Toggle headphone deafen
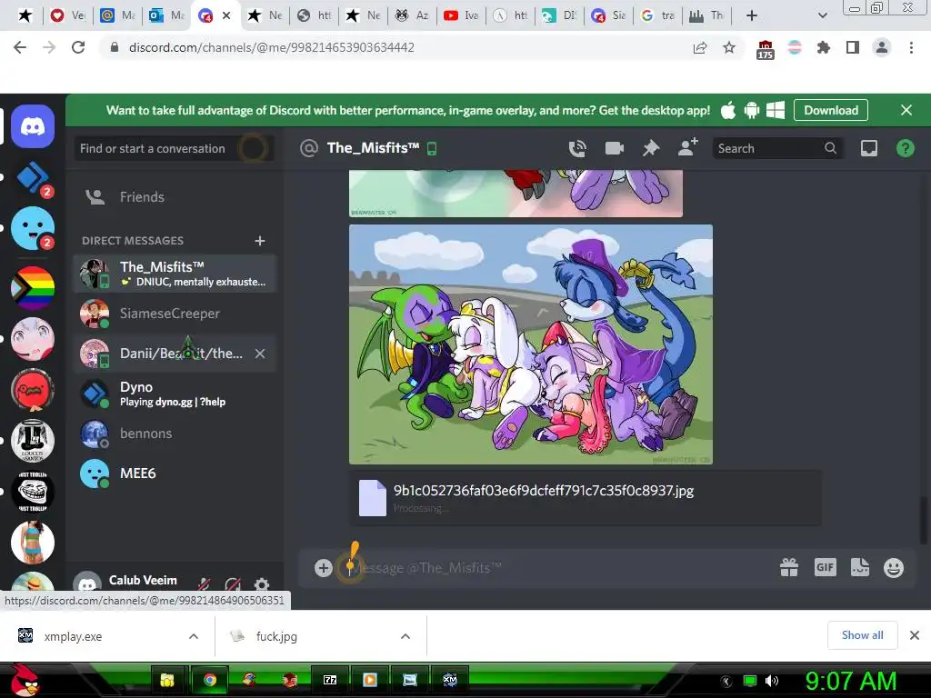931x698 pixels. click(233, 584)
